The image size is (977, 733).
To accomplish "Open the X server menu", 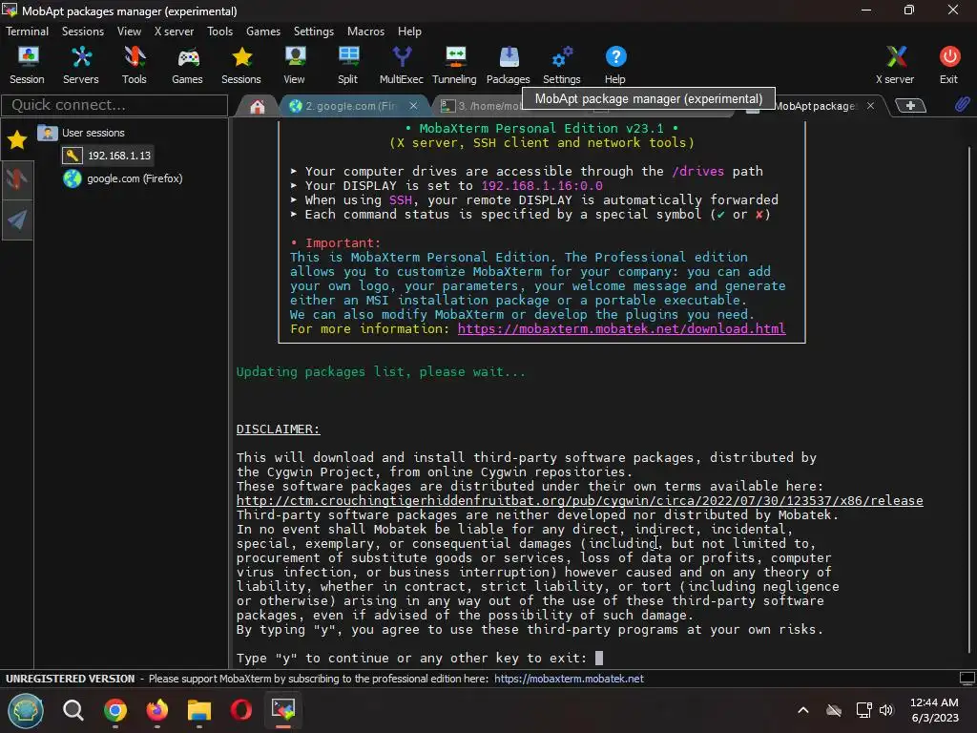I will pos(174,31).
